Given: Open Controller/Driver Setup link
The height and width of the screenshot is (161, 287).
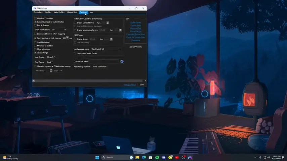Looking at the screenshot, I should [136, 34].
